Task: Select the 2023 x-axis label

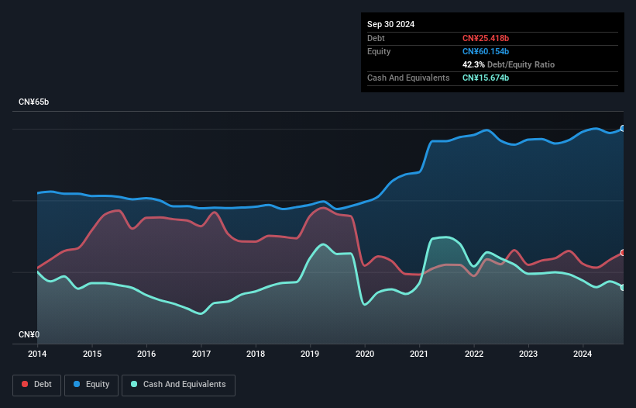Action: point(528,354)
